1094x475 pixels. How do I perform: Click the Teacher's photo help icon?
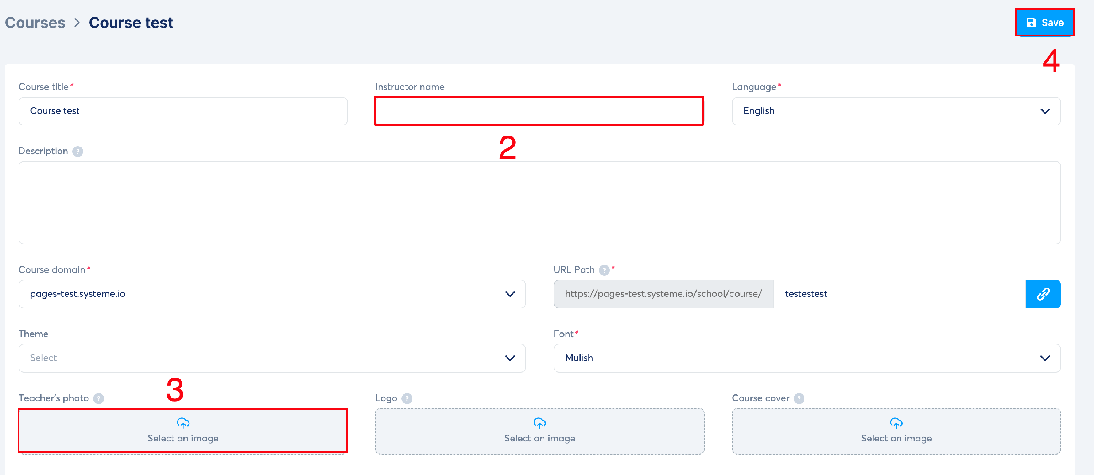click(98, 398)
